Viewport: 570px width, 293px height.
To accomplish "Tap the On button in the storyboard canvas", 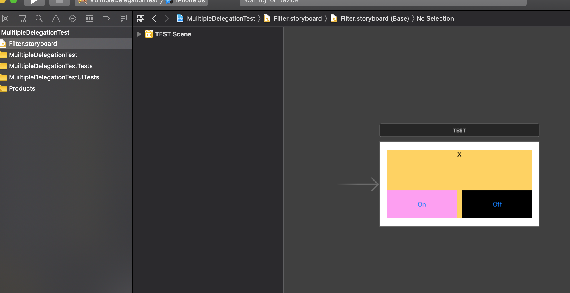I will (421, 204).
